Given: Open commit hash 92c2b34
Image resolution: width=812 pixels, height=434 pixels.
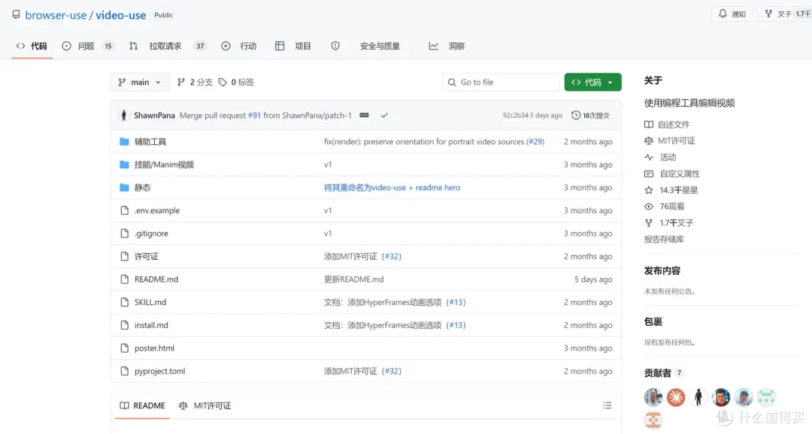Looking at the screenshot, I should click(515, 116).
